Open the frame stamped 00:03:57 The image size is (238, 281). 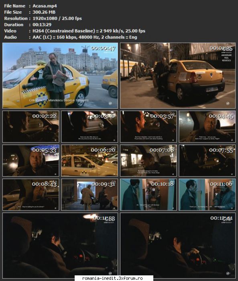(148, 126)
